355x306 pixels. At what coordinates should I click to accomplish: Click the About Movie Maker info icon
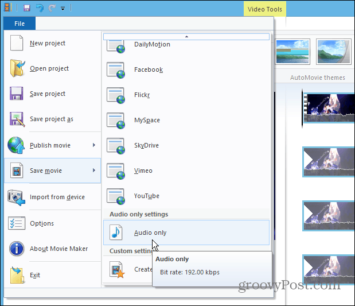point(17,249)
